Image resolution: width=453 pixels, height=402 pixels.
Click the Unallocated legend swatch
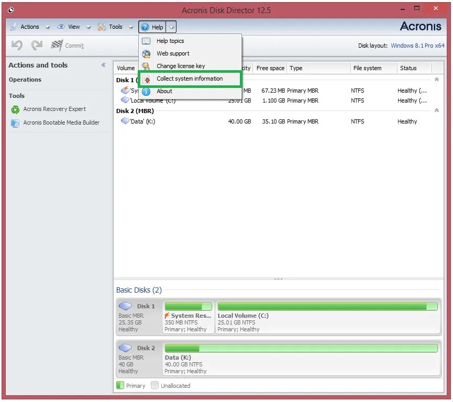coord(154,385)
